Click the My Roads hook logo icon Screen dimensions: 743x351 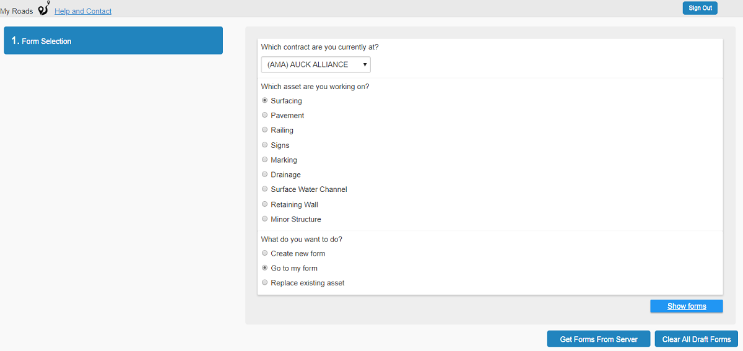[x=43, y=9]
